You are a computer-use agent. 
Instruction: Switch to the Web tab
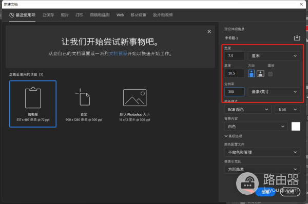coord(120,15)
